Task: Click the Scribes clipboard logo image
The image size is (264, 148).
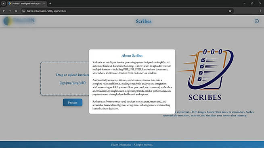Action: coord(205,75)
